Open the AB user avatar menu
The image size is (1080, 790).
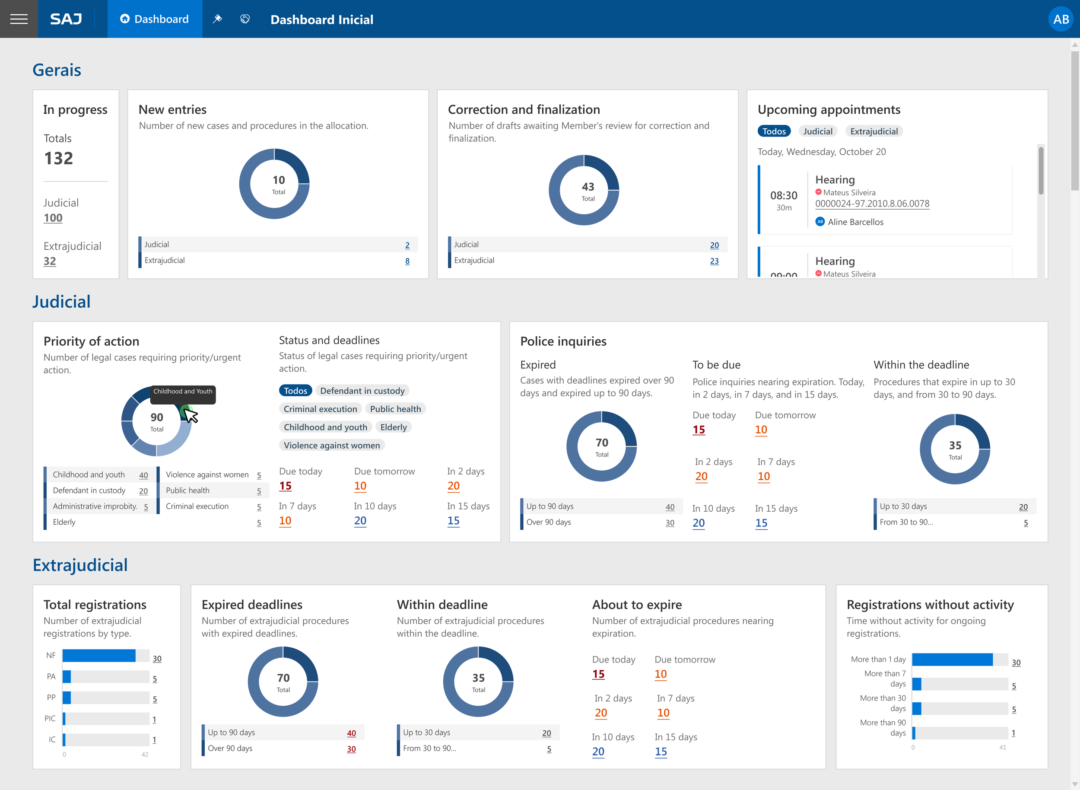point(1061,19)
